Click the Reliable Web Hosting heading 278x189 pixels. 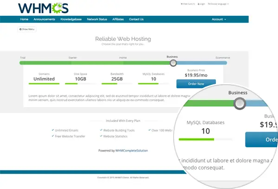click(x=123, y=39)
